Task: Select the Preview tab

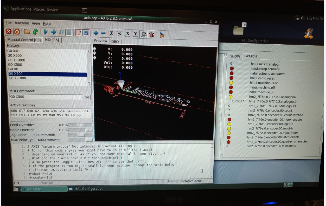Action: point(101,41)
